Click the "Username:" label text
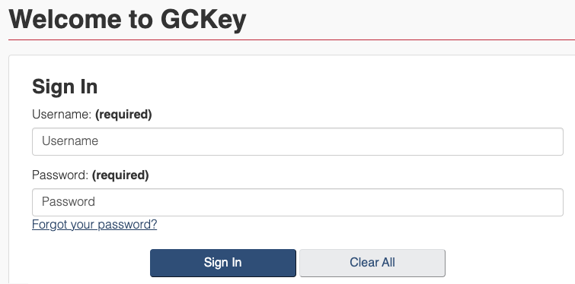 [x=62, y=115]
